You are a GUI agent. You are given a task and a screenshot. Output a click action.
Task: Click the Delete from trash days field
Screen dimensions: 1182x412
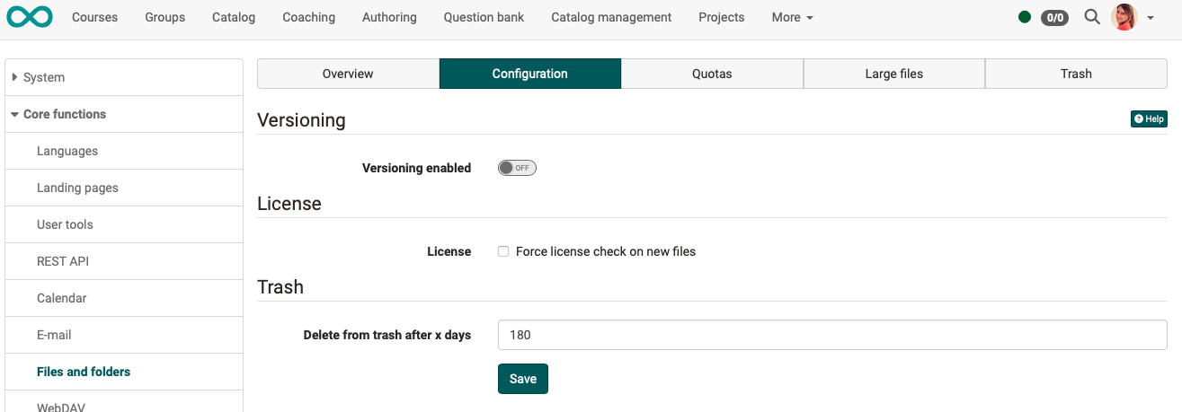(x=831, y=335)
